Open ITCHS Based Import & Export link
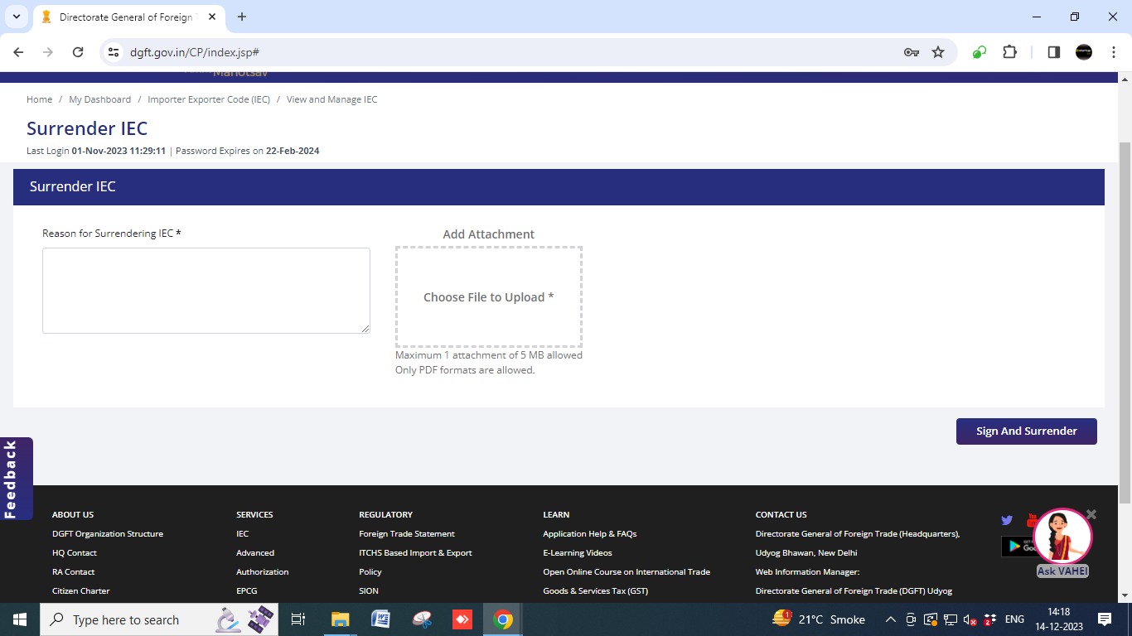This screenshot has height=636, width=1132. click(415, 553)
